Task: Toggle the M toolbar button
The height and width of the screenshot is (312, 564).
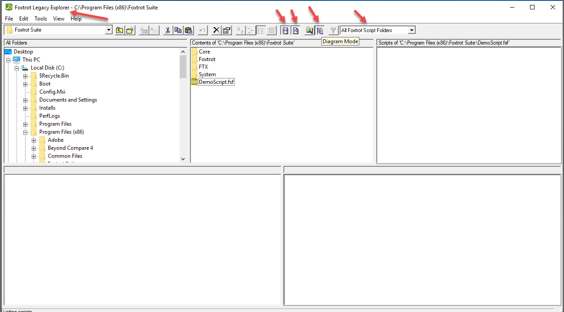Action: click(285, 30)
